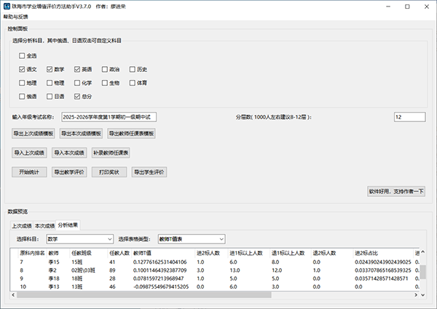Screen dimensions: 437x309
Task: Click the horizontal scrollbar right arrow
Action: 416,294
